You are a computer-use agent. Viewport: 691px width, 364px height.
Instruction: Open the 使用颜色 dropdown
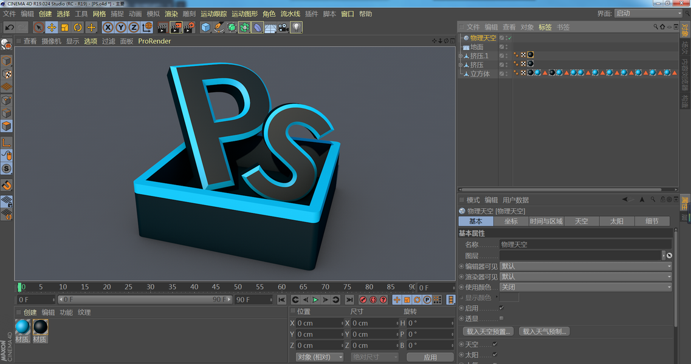click(586, 287)
